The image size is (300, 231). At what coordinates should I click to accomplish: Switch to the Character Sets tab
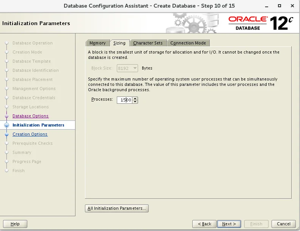(x=148, y=43)
